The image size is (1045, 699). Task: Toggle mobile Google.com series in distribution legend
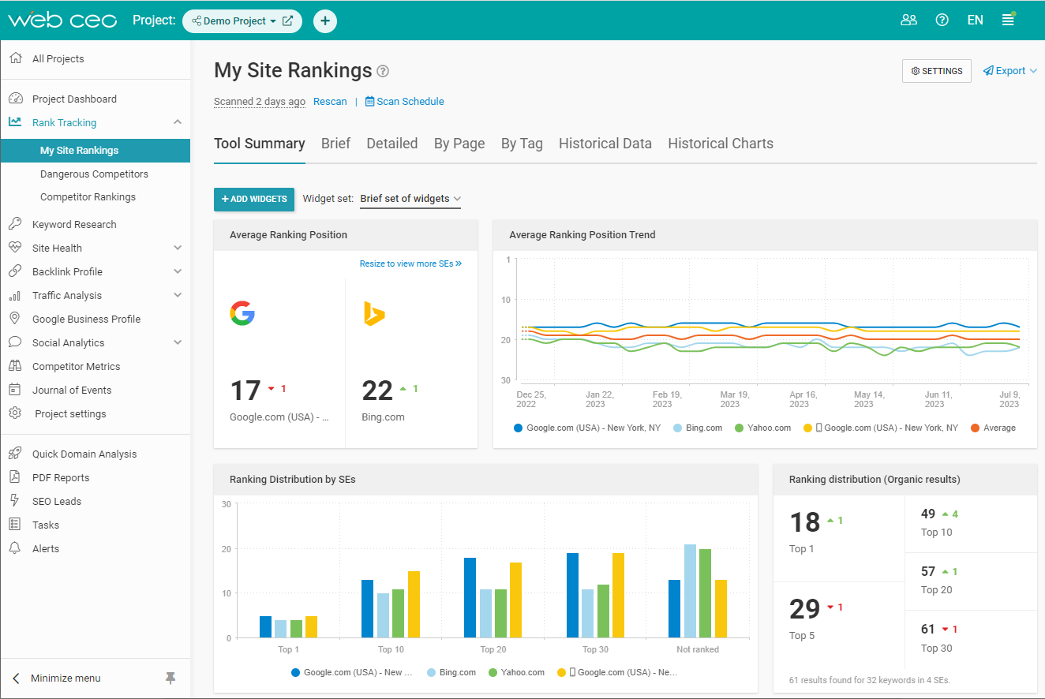click(x=618, y=672)
